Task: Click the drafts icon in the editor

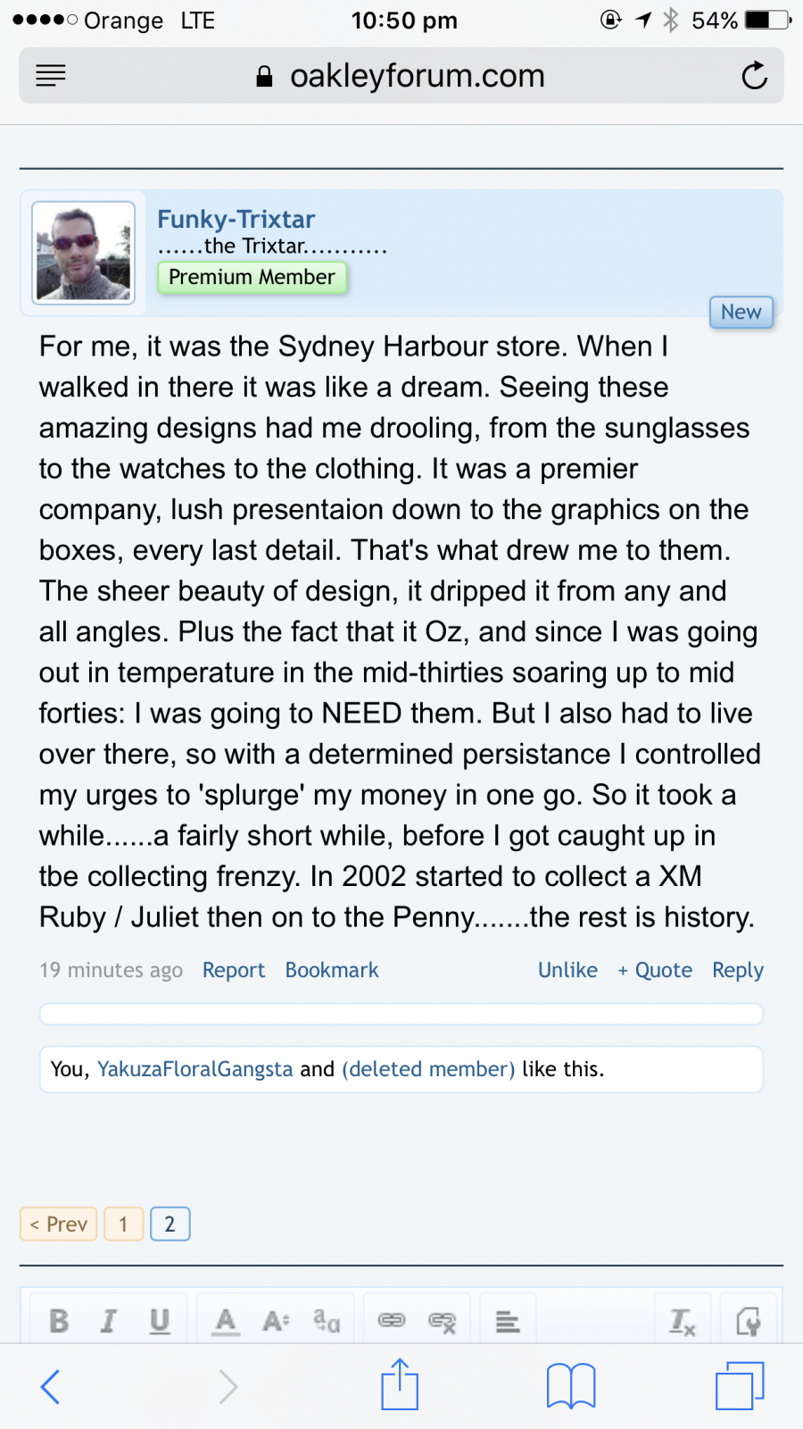Action: [x=748, y=1321]
